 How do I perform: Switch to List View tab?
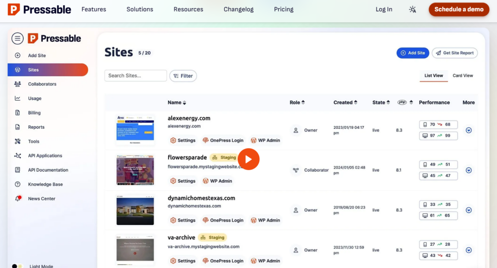[433, 76]
